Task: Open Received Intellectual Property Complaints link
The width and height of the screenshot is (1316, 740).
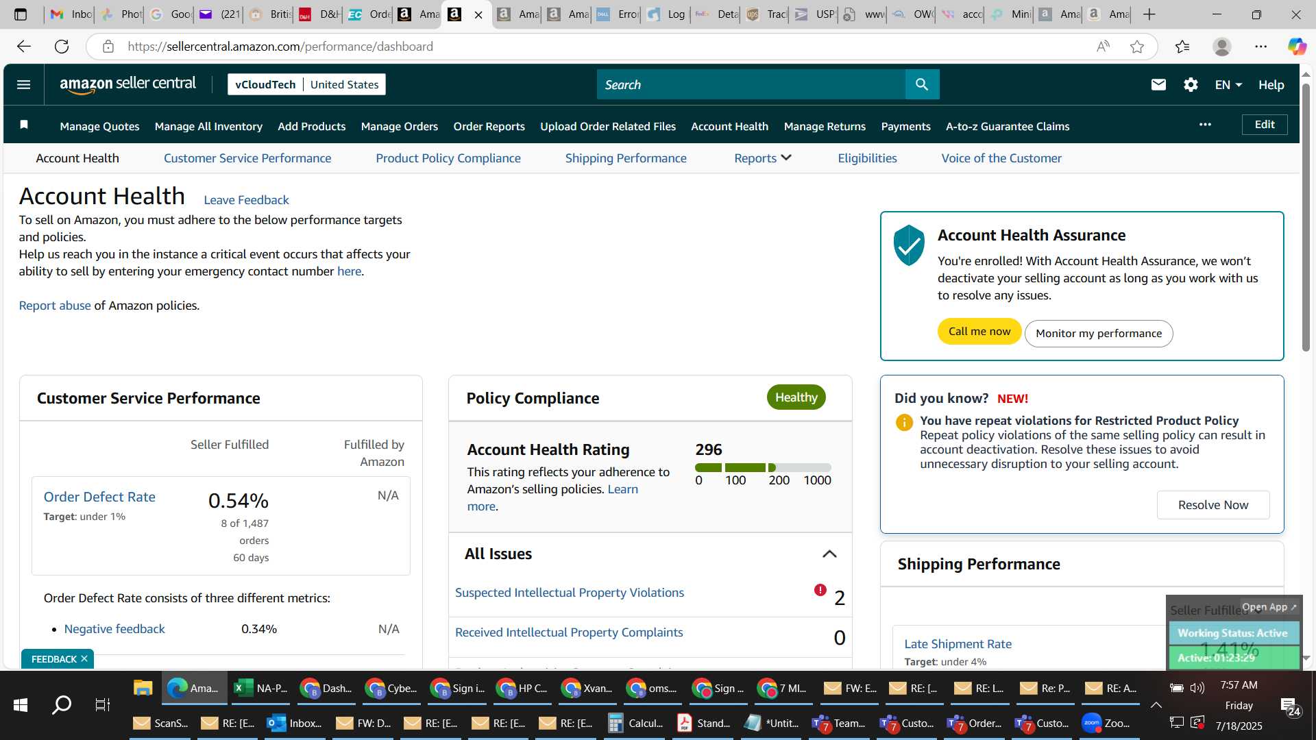Action: (x=569, y=632)
